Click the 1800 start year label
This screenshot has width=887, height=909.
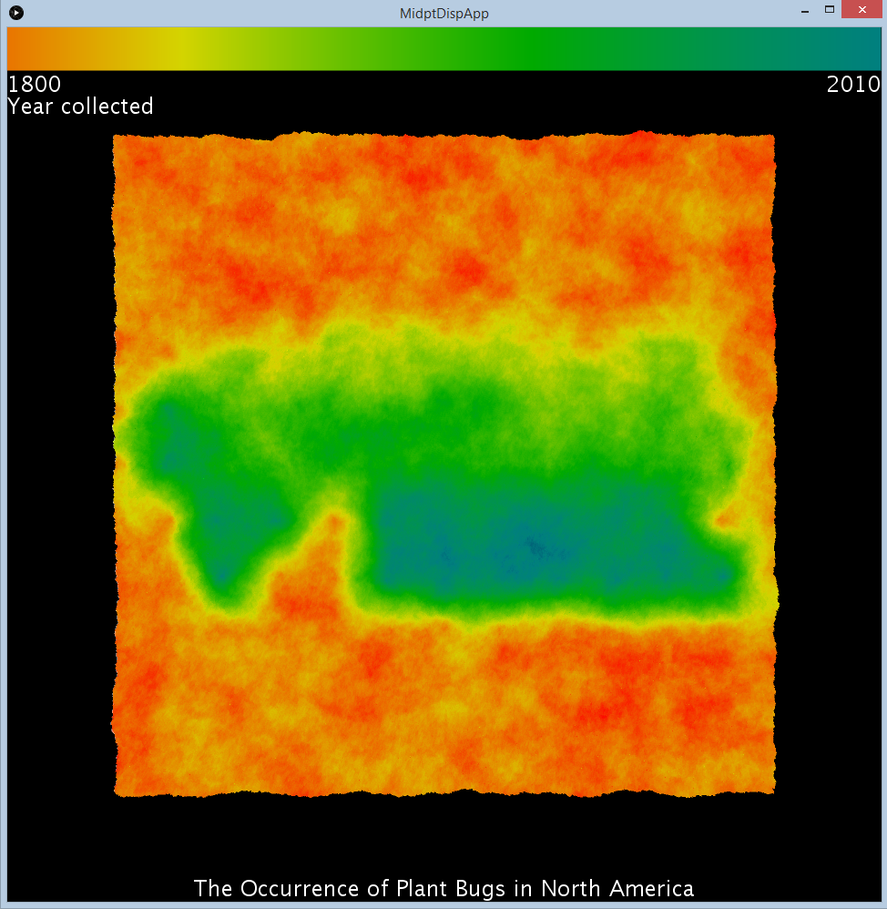pos(35,85)
